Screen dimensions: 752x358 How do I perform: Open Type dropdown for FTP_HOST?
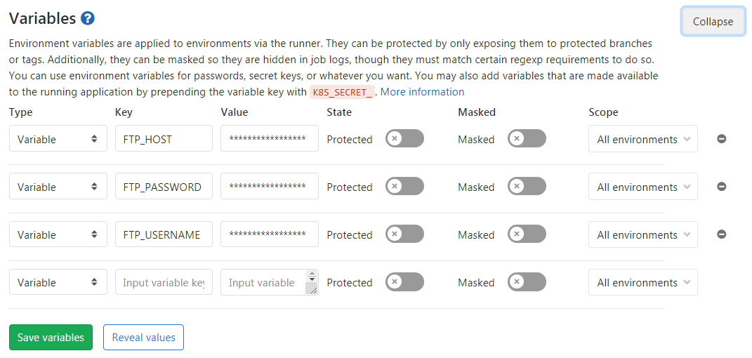pos(58,139)
